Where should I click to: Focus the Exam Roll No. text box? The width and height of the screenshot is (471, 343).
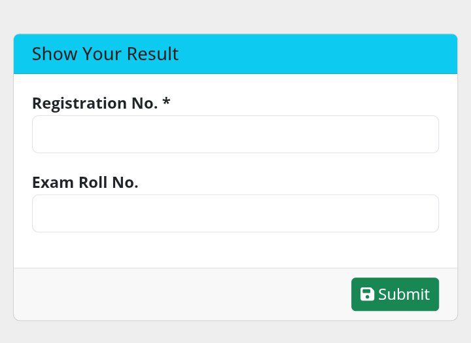[x=235, y=213]
